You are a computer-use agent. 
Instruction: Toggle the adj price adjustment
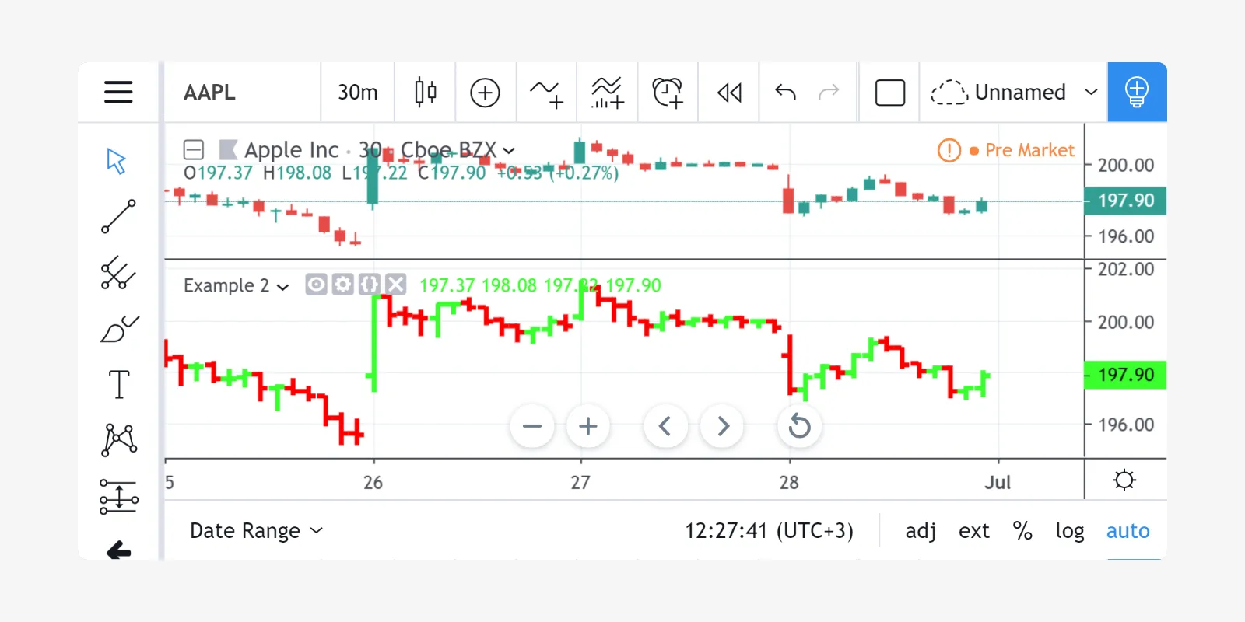pyautogui.click(x=921, y=530)
